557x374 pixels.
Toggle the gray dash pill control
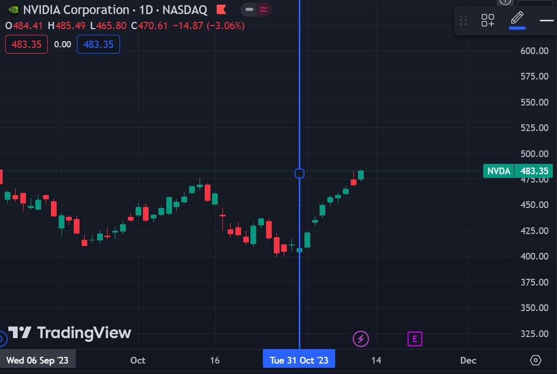[249, 9]
